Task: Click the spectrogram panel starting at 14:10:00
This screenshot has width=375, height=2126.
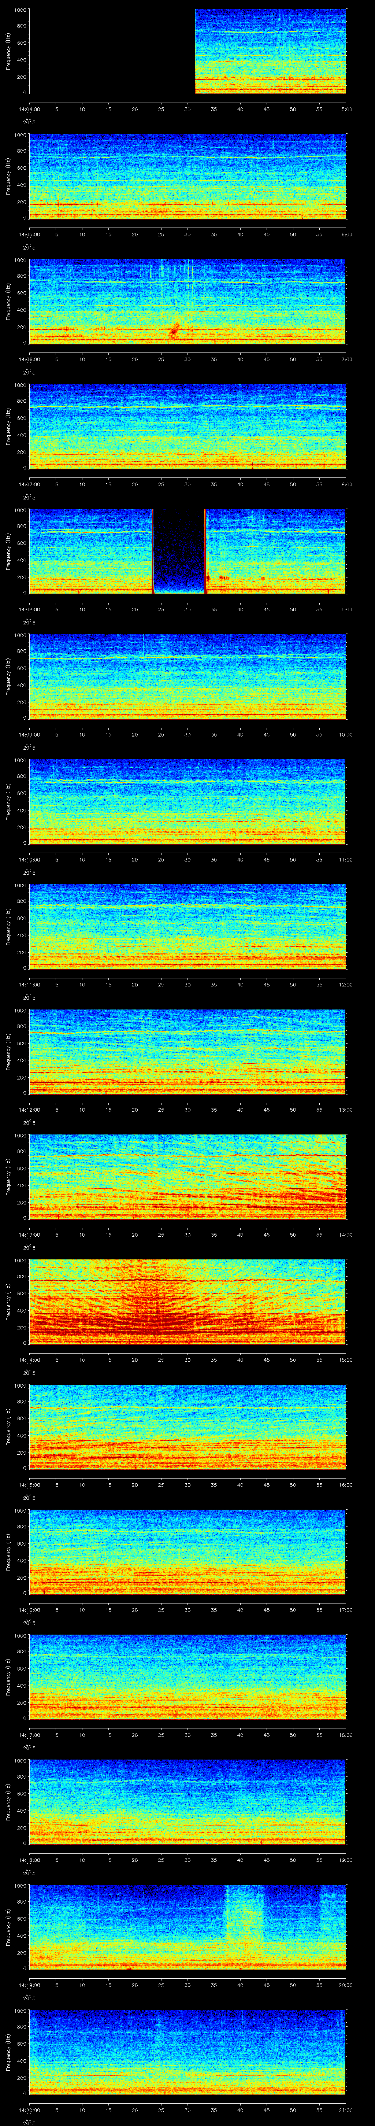Action: [188, 801]
